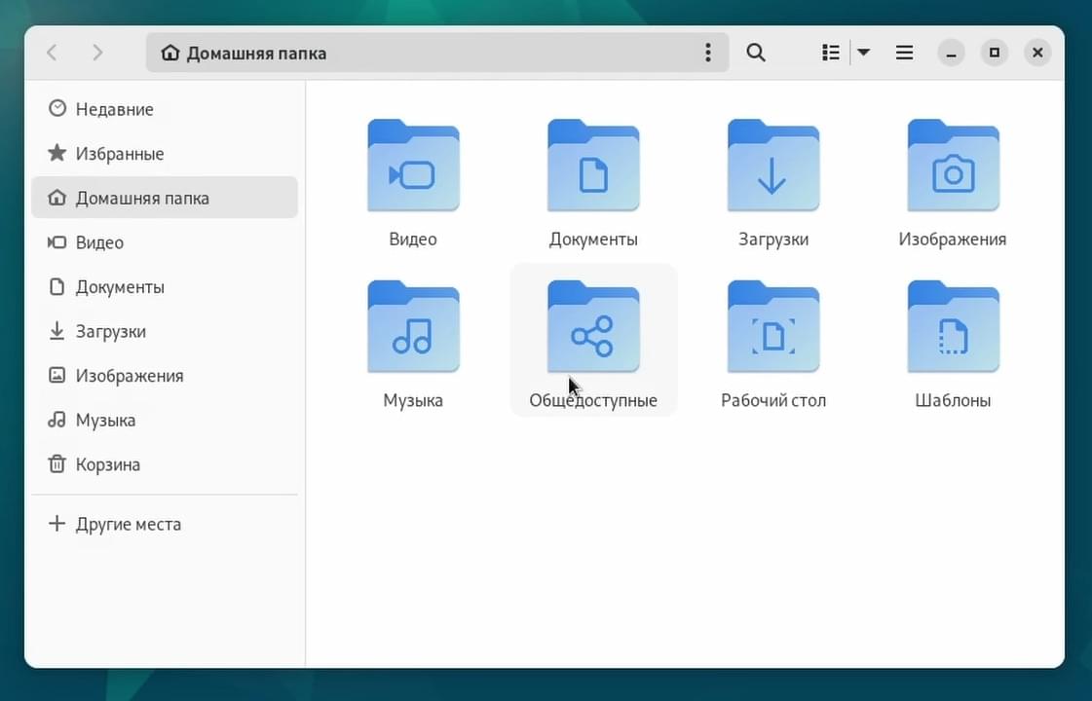Select the Рабочий стол folder icon

(773, 326)
